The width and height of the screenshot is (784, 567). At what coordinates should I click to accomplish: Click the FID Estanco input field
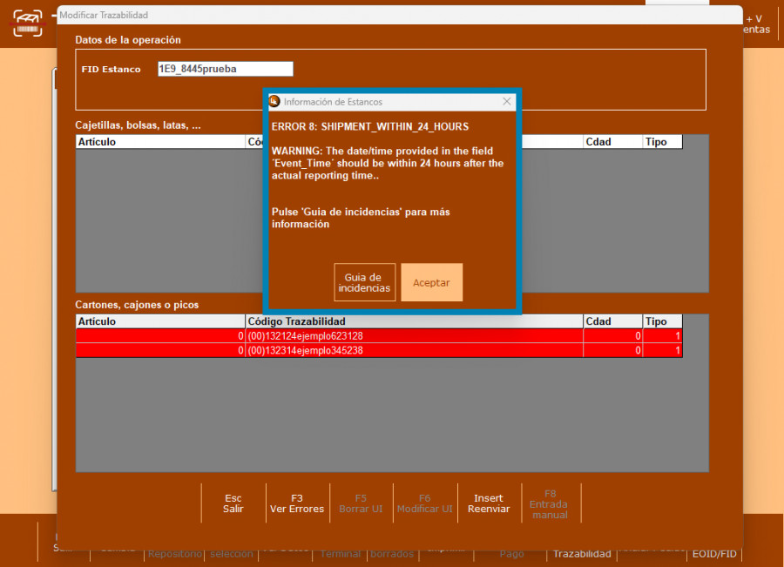pos(225,69)
